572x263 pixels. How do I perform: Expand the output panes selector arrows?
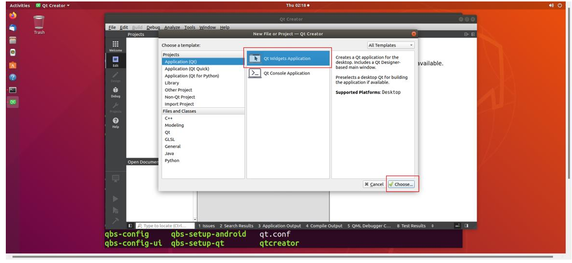pos(433,226)
